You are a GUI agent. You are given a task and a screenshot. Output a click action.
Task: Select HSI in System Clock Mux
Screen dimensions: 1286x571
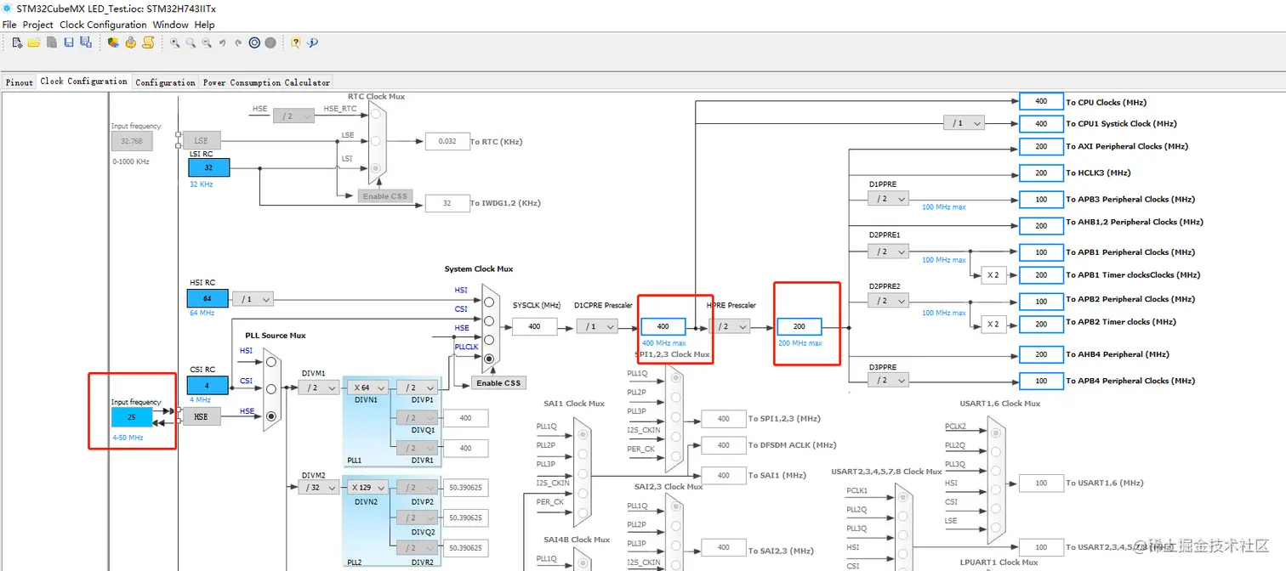coord(489,301)
